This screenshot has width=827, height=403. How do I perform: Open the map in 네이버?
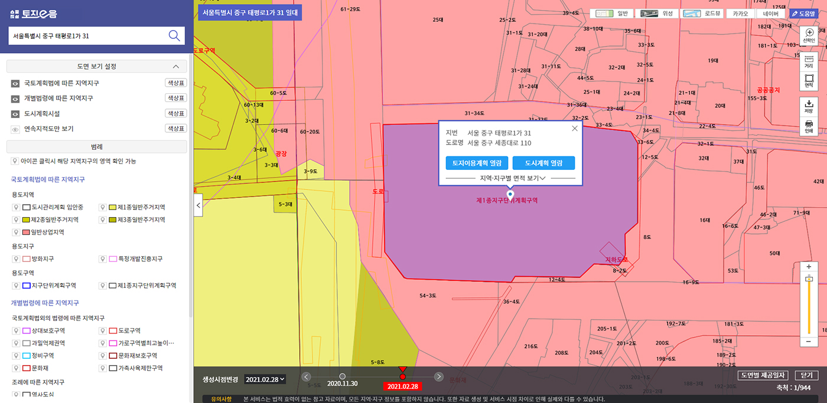coord(770,13)
